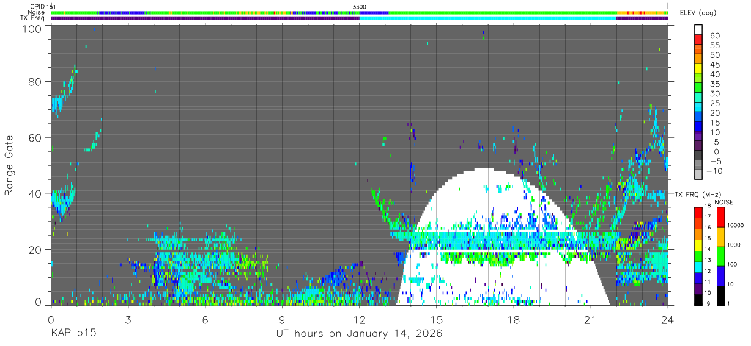Click the '45' value on the ELEV scale

pos(715,65)
